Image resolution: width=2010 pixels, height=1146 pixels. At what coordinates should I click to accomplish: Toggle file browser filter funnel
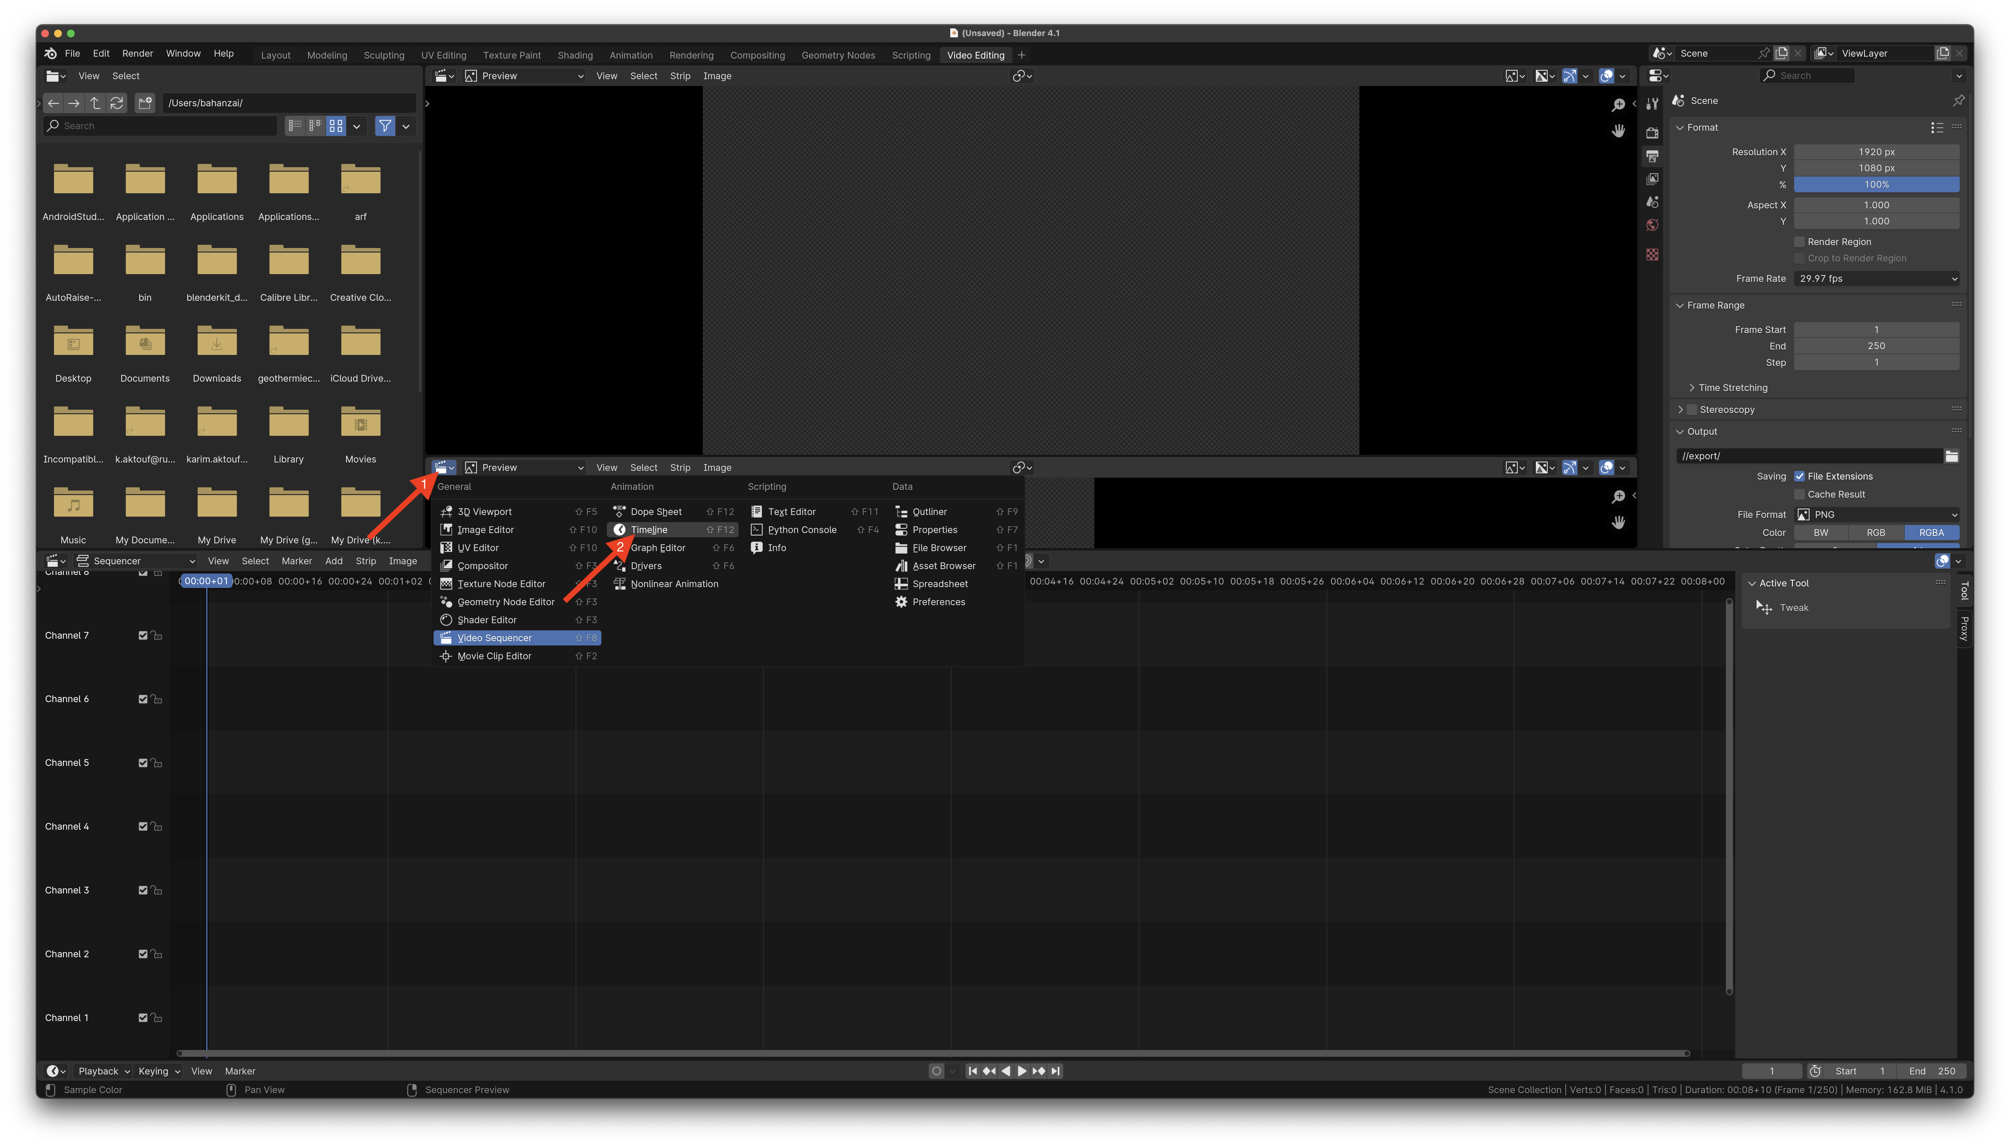pos(385,126)
